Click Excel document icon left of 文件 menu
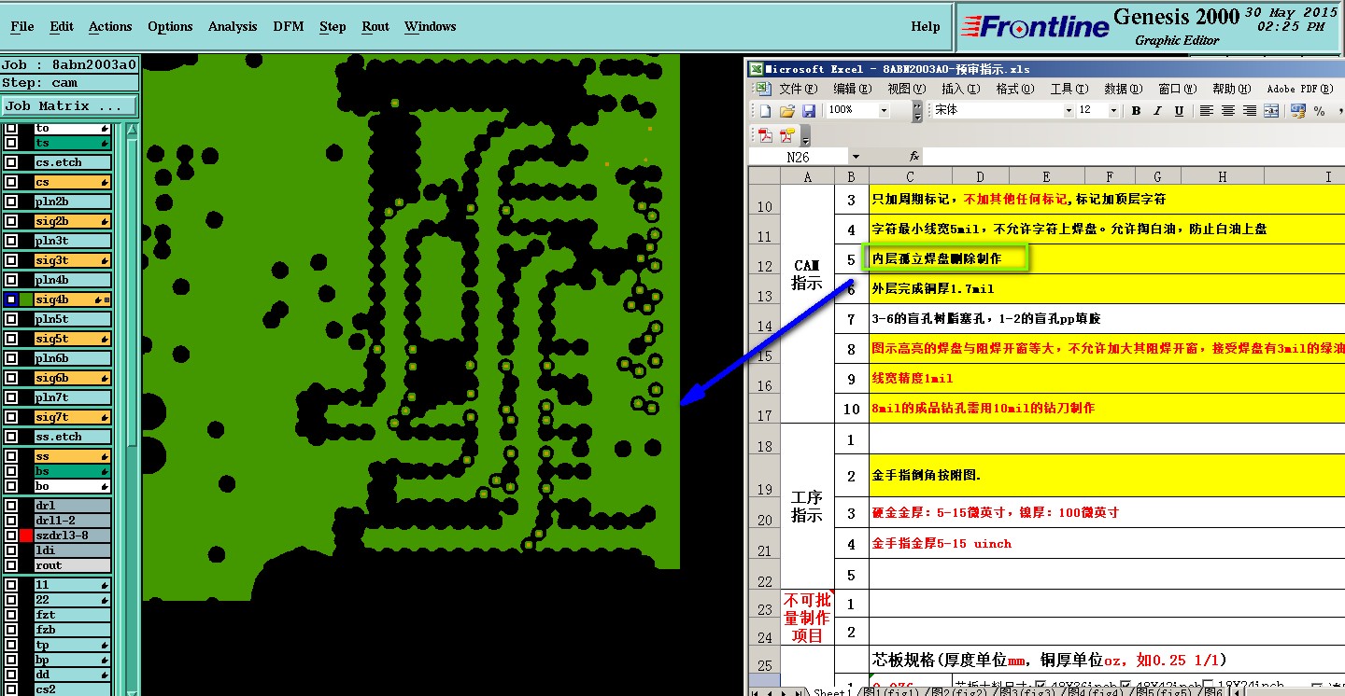The image size is (1345, 696). tap(763, 89)
